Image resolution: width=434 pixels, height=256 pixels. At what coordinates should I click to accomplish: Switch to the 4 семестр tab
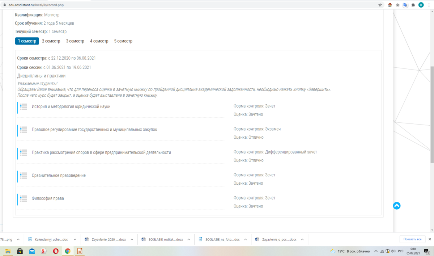click(99, 41)
